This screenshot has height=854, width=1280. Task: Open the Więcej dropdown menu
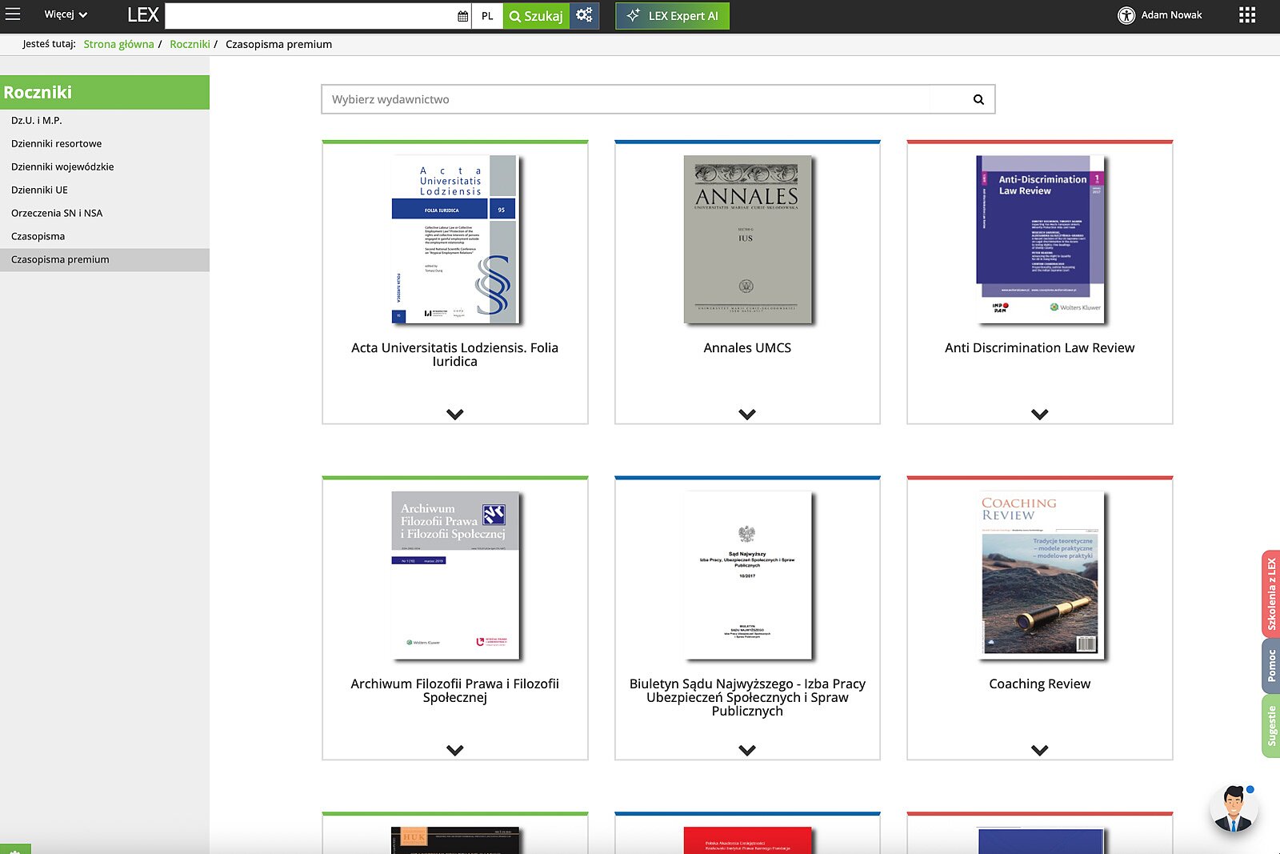pos(66,14)
